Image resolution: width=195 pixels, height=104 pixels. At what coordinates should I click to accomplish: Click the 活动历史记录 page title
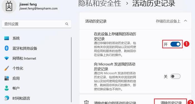[154, 3]
